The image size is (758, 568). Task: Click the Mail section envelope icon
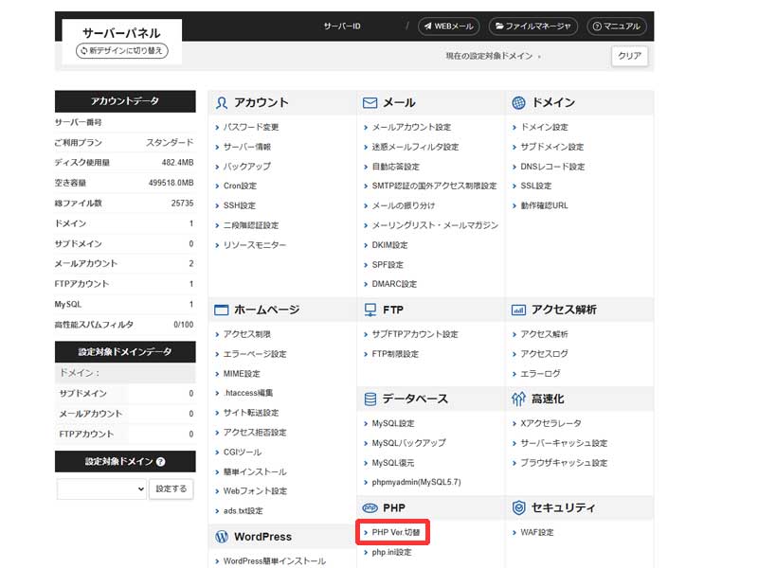pyautogui.click(x=370, y=103)
